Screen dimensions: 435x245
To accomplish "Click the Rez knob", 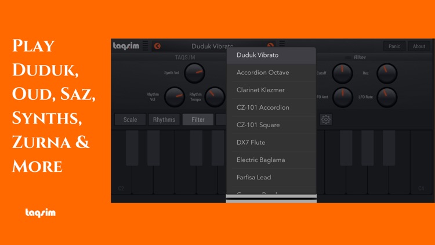I will 387,73.
